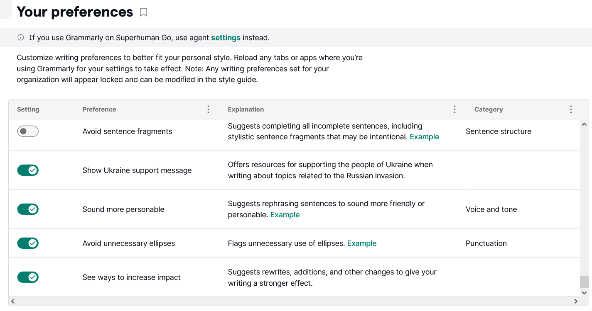Click the table's vertical scrollbar thumb
Image resolution: width=592 pixels, height=311 pixels.
(x=584, y=282)
